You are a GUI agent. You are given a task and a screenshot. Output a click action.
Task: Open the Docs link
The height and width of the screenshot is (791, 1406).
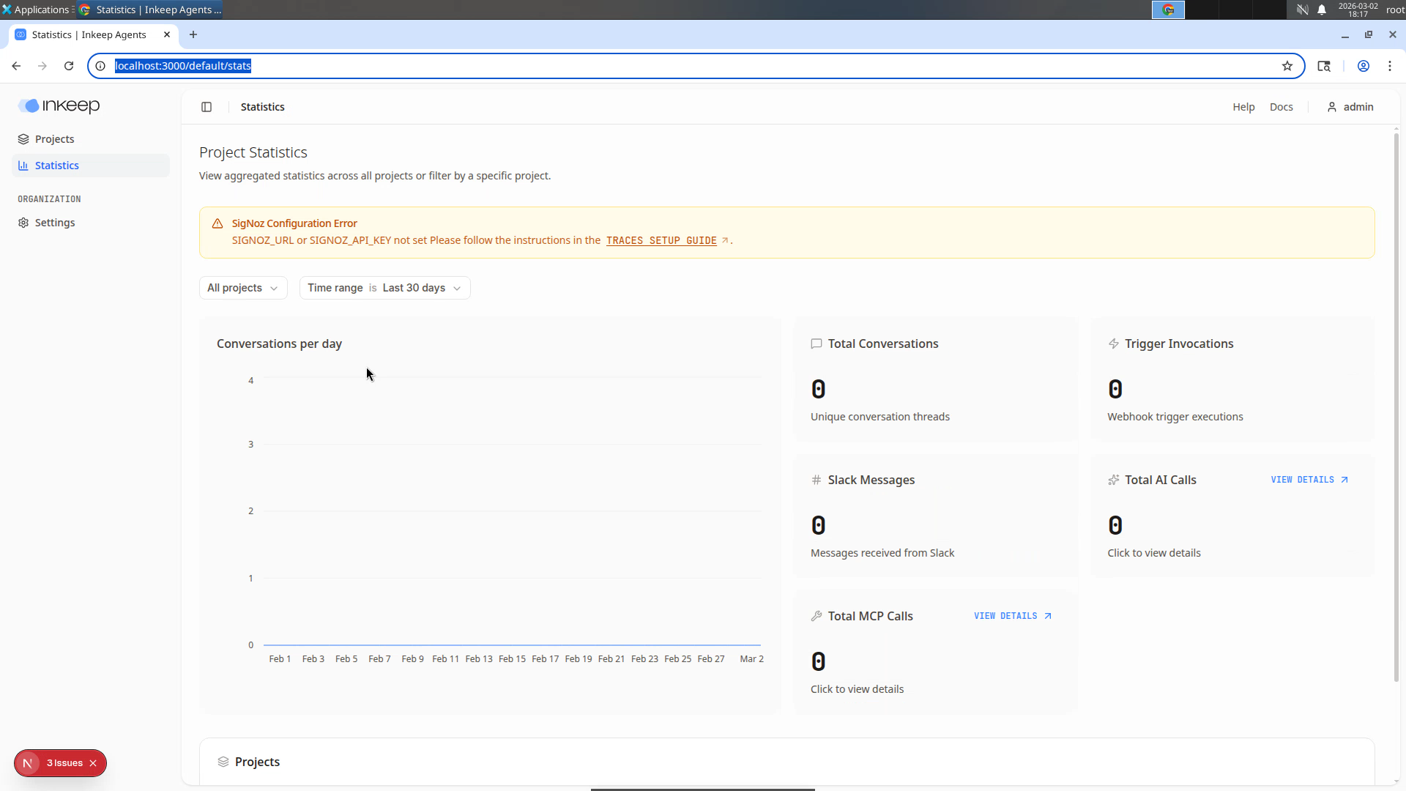[x=1282, y=107]
